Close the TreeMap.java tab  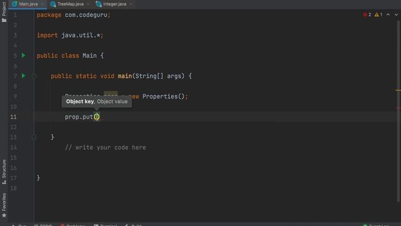[x=88, y=4]
